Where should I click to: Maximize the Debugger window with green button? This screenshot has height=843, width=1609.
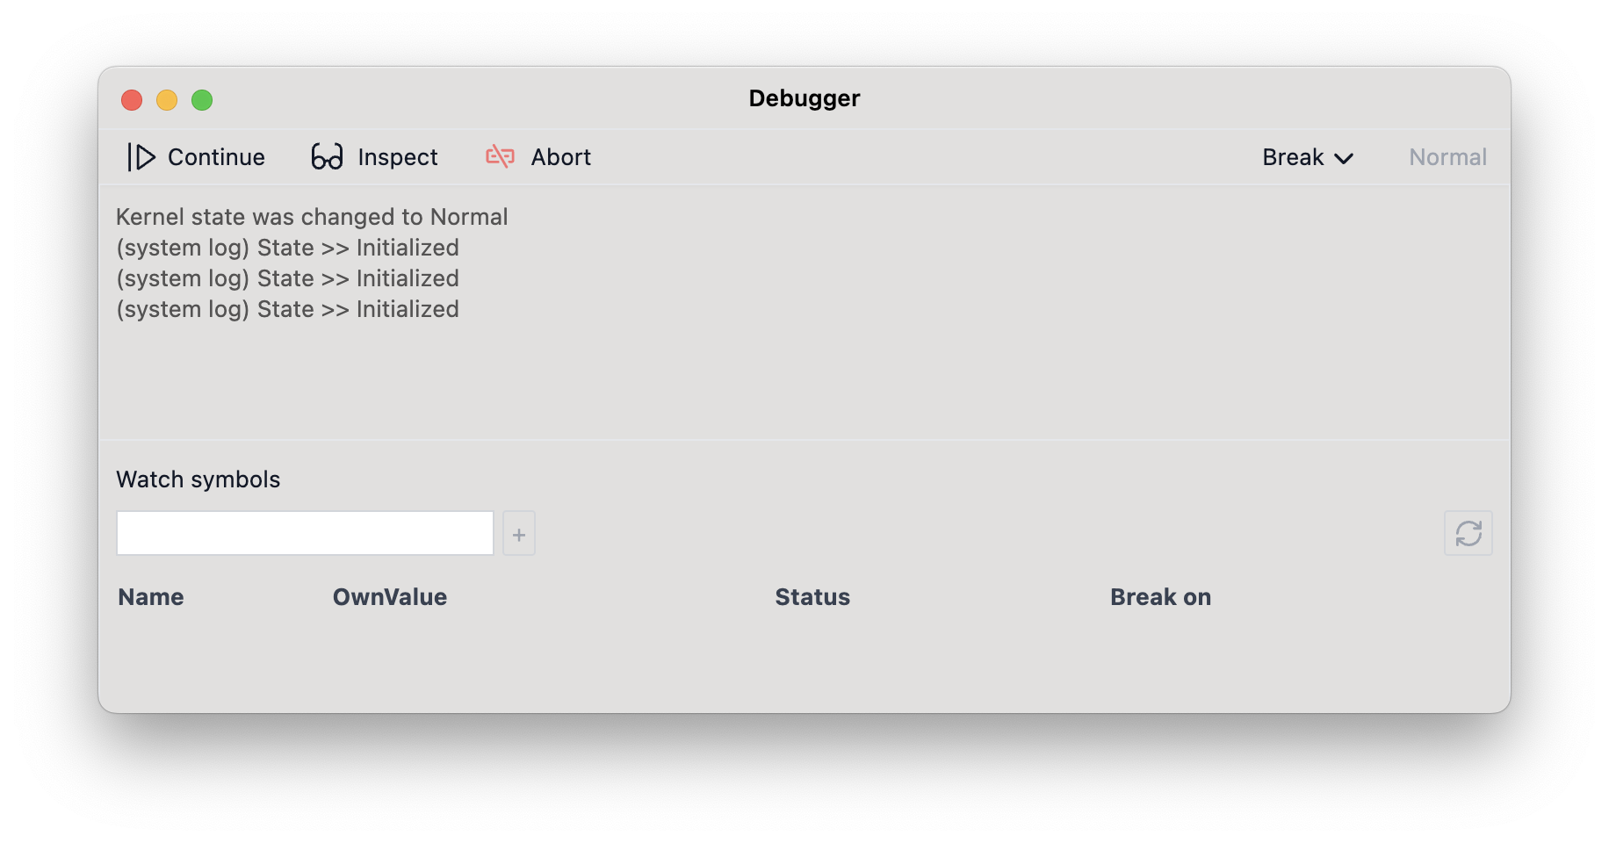pos(202,100)
